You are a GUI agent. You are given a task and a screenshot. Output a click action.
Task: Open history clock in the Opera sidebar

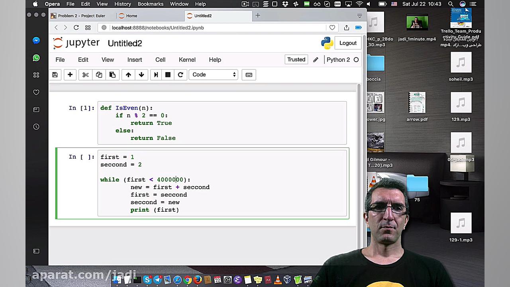click(36, 127)
